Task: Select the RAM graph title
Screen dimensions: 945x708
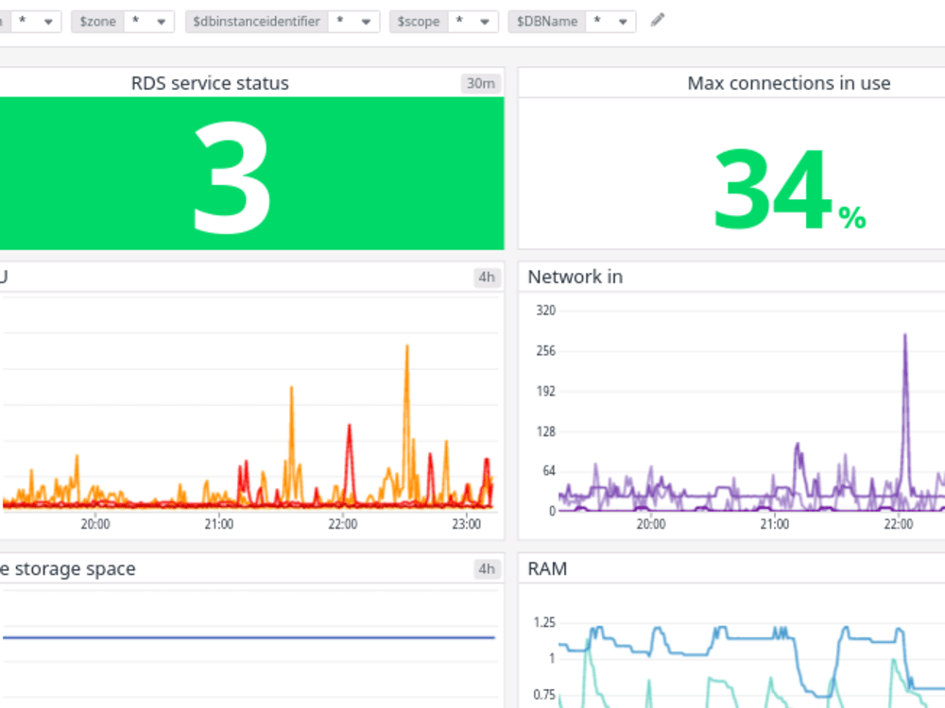Action: click(547, 569)
